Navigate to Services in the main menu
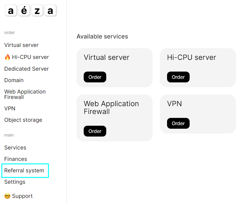 click(15, 148)
